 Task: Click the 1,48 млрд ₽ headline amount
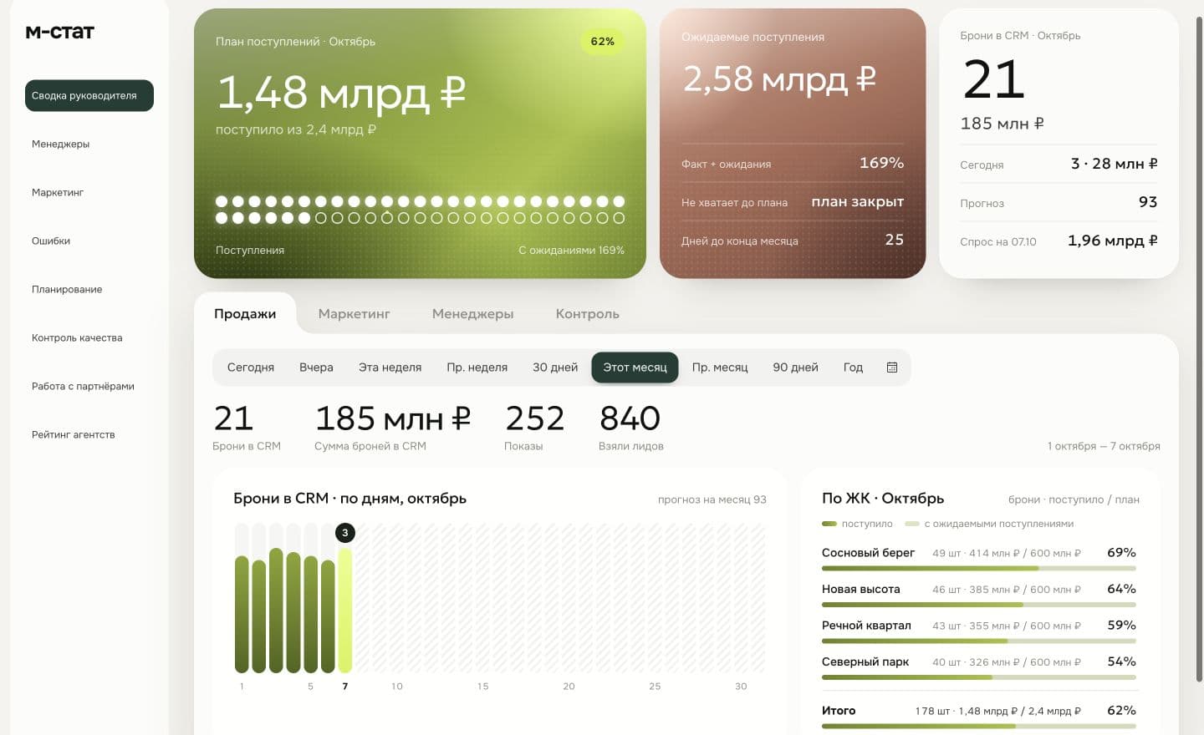tap(341, 92)
